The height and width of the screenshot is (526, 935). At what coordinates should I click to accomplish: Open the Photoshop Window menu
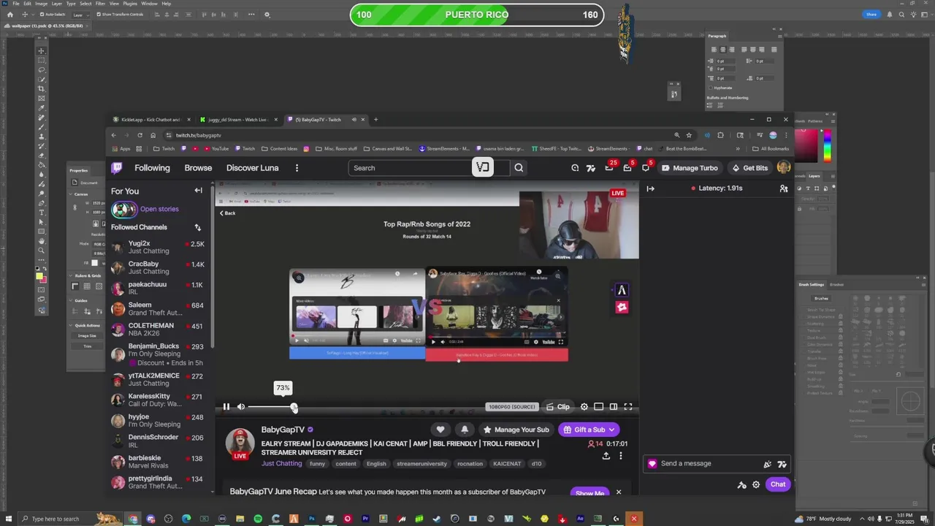(x=149, y=4)
